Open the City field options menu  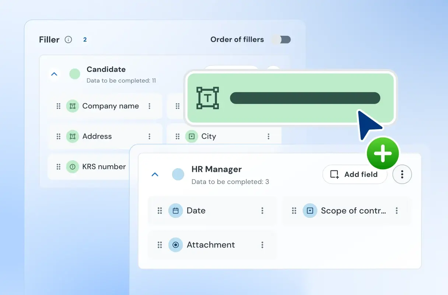(x=269, y=136)
